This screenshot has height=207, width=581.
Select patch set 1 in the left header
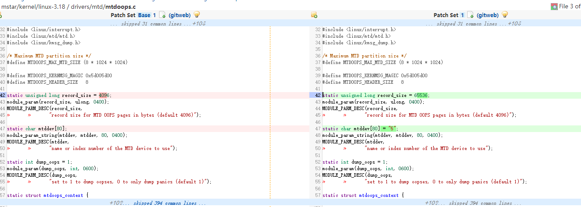(x=154, y=15)
